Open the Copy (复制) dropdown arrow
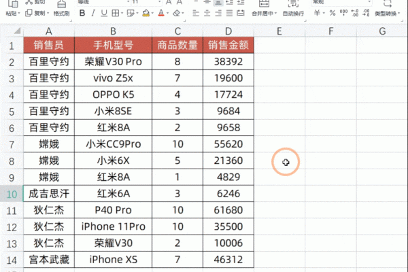 48,13
